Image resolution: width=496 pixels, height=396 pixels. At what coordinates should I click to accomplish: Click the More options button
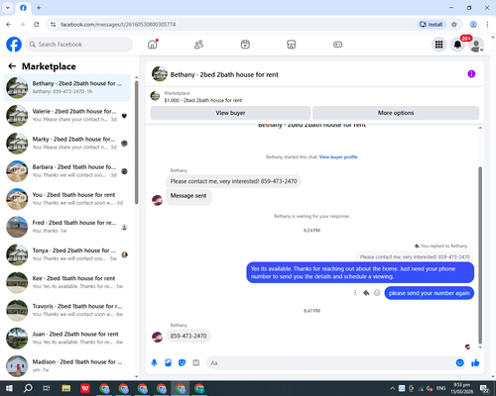396,113
